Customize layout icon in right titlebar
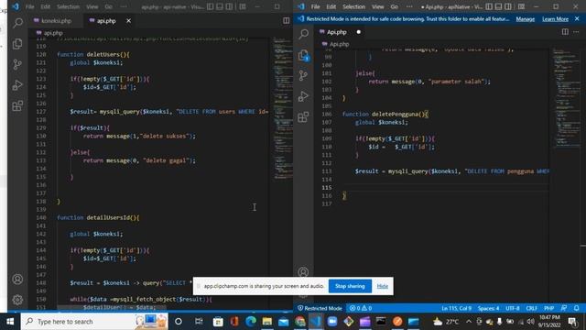Screen dimensions: 586x330 pos(521,6)
